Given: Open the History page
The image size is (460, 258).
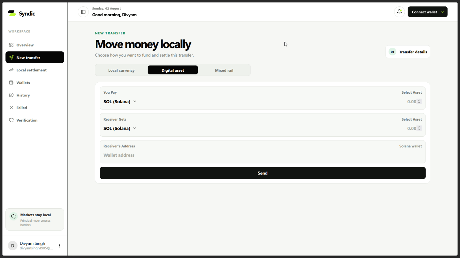Looking at the screenshot, I should point(35,95).
